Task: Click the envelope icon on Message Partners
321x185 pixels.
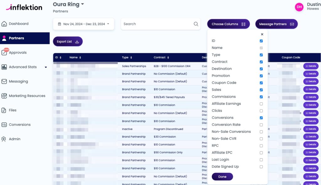Action: click(x=292, y=24)
